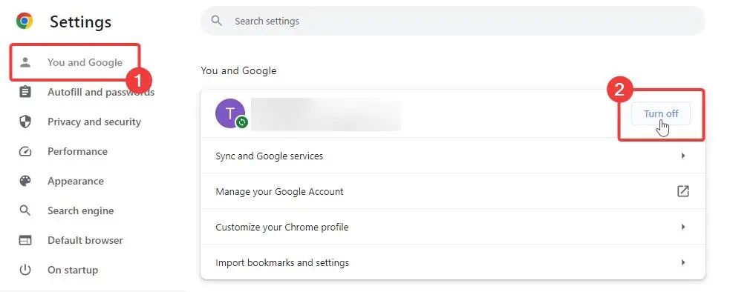Image resolution: width=730 pixels, height=292 pixels.
Task: Select the Appearance settings menu item
Action: tap(76, 181)
